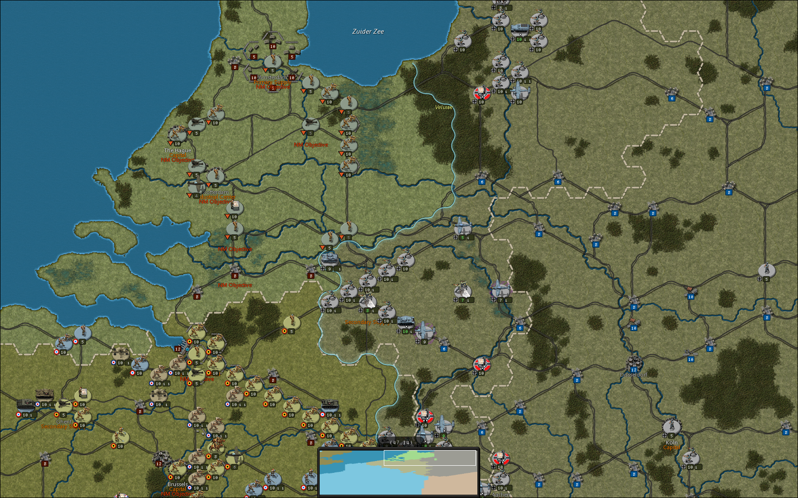
Task: Select the German HQ closest to Düsseldorf
Action: pos(482,364)
